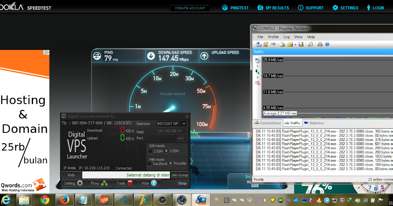The image size is (393, 206).
Task: Click Web button in Digital Launcher
Action: pyautogui.click(x=71, y=175)
